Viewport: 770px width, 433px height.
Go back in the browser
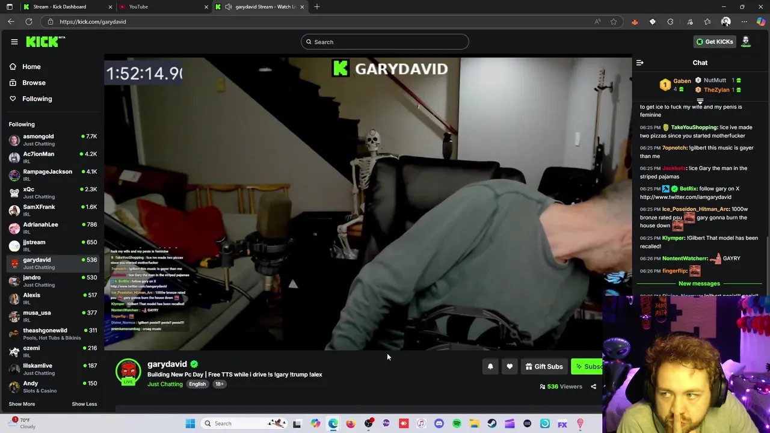pos(11,22)
